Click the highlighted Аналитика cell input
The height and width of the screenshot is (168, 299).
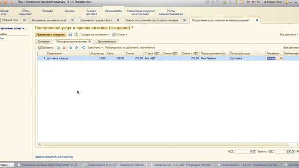click(x=271, y=58)
